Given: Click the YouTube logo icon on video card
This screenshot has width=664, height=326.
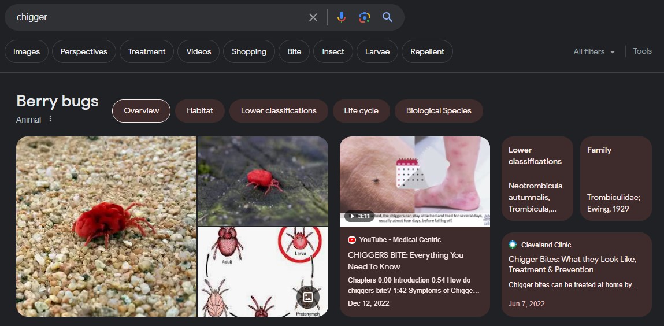Looking at the screenshot, I should (352, 239).
